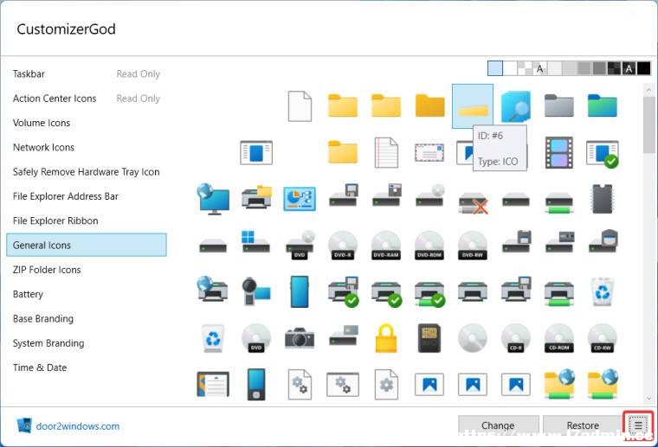Image resolution: width=658 pixels, height=447 pixels.
Task: Click the door2windows logo icon
Action: click(24, 425)
